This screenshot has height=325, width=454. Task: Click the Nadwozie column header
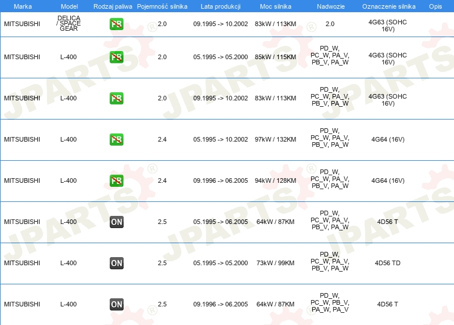tap(331, 6)
